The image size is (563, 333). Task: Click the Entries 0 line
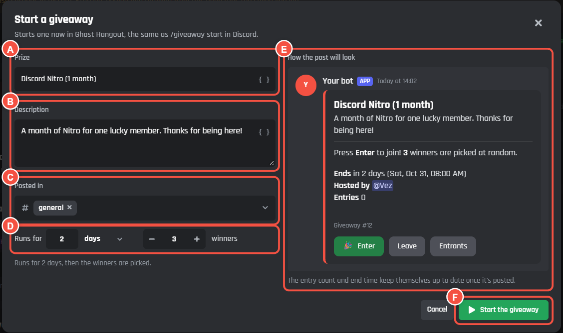350,197
